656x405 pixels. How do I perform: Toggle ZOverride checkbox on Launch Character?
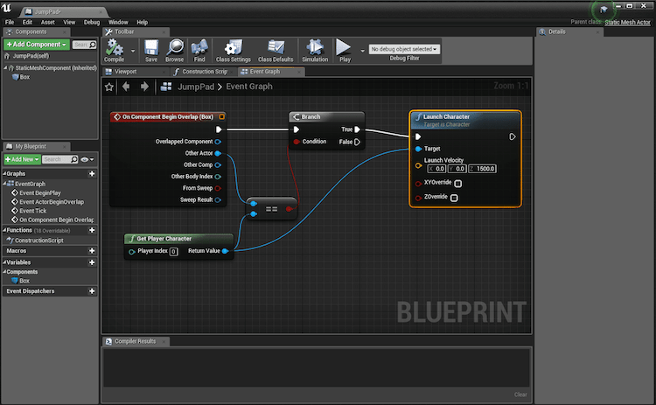[x=454, y=198]
